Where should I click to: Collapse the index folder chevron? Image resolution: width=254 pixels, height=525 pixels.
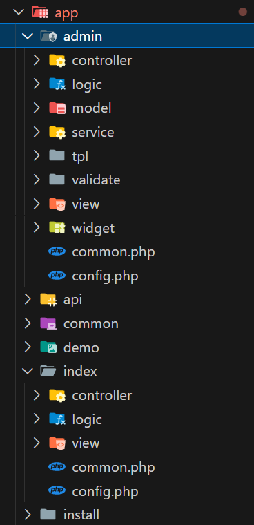click(28, 371)
